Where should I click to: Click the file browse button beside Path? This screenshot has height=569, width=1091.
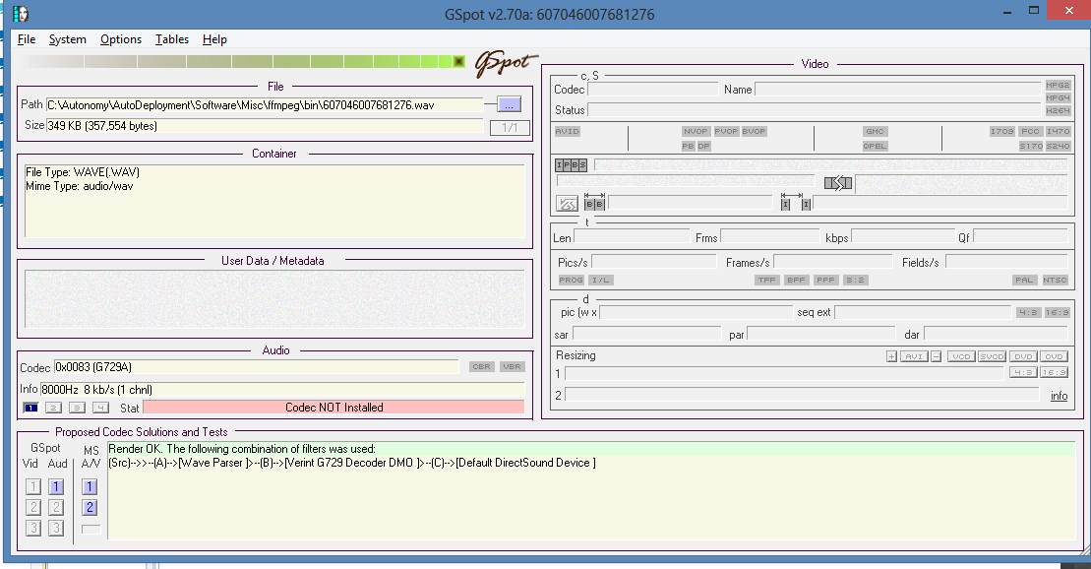coord(509,104)
